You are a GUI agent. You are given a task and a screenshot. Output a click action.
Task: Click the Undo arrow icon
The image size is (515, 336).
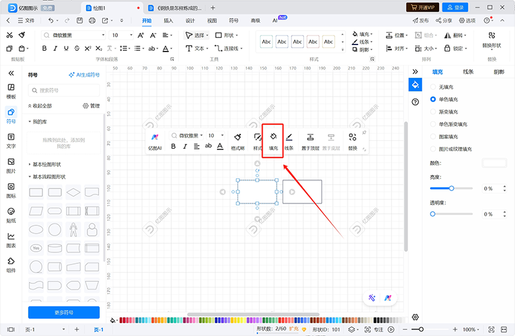pos(51,21)
